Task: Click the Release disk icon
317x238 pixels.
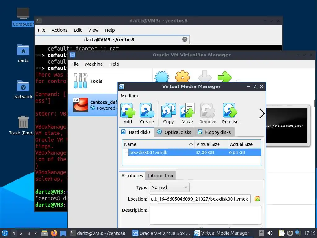Action: pyautogui.click(x=230, y=111)
